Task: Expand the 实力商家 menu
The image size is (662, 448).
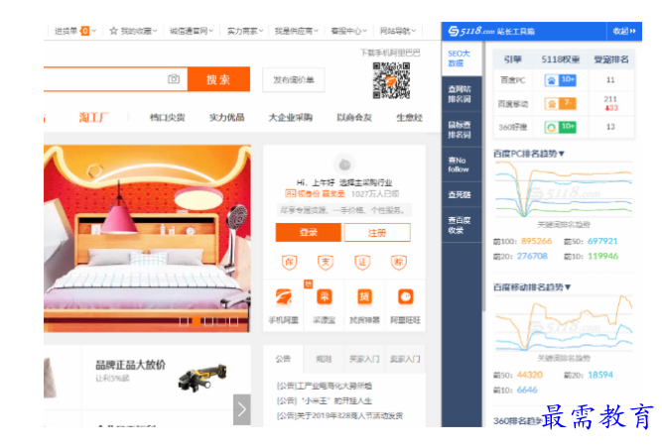Action: point(245,31)
